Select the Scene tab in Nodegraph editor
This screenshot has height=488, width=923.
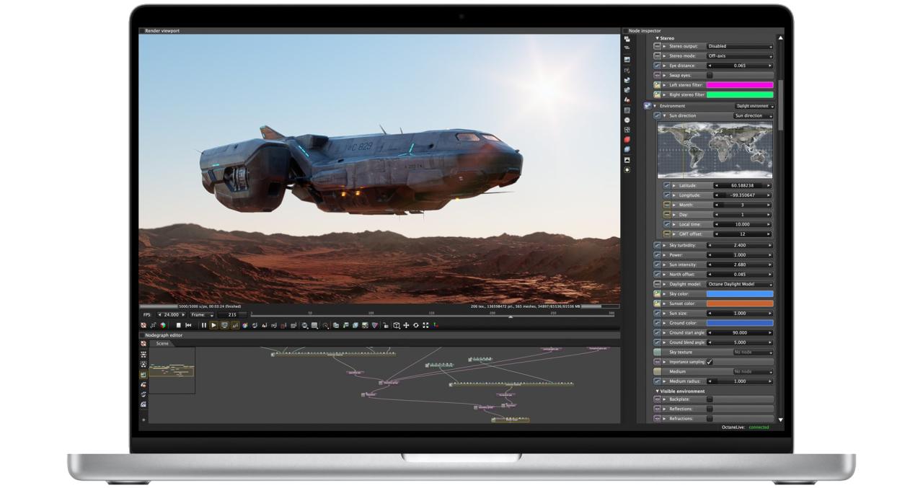pos(162,344)
